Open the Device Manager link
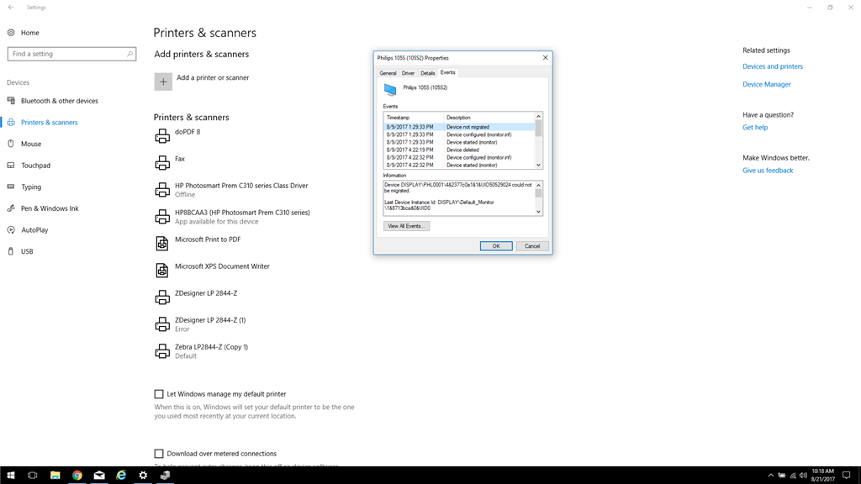 [767, 84]
